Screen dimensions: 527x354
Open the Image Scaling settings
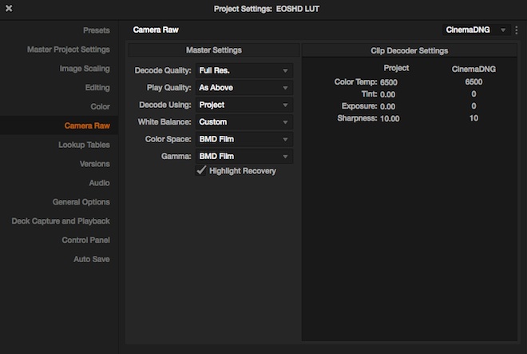(x=85, y=69)
